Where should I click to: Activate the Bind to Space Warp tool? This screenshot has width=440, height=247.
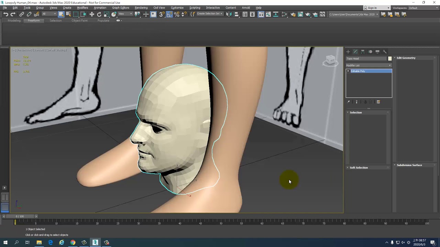pyautogui.click(x=36, y=14)
